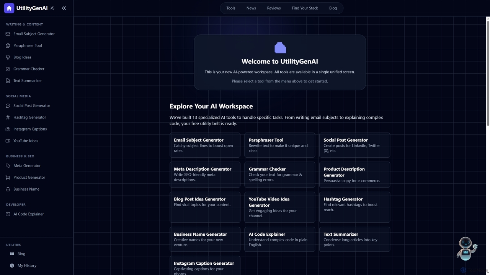The width and height of the screenshot is (490, 275).
Task: Click the AI Code Explainer terminal icon
Action: 8,214
